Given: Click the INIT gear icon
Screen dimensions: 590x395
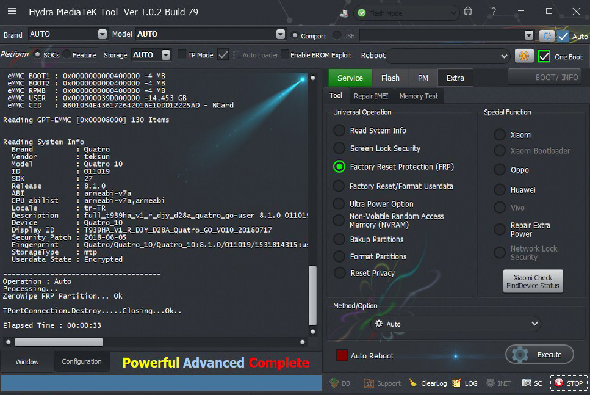Looking at the screenshot, I should pyautogui.click(x=491, y=383).
